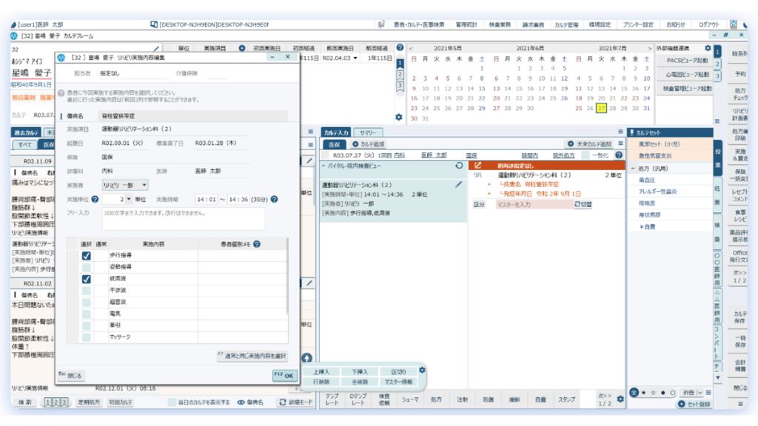Open gear settings beside the 区切り button panel
758x426 pixels.
click(x=422, y=370)
